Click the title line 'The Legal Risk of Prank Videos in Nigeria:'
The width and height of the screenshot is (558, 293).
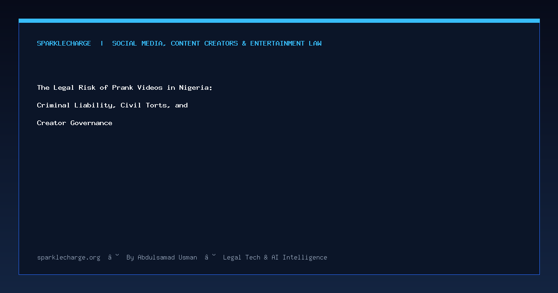(125, 87)
